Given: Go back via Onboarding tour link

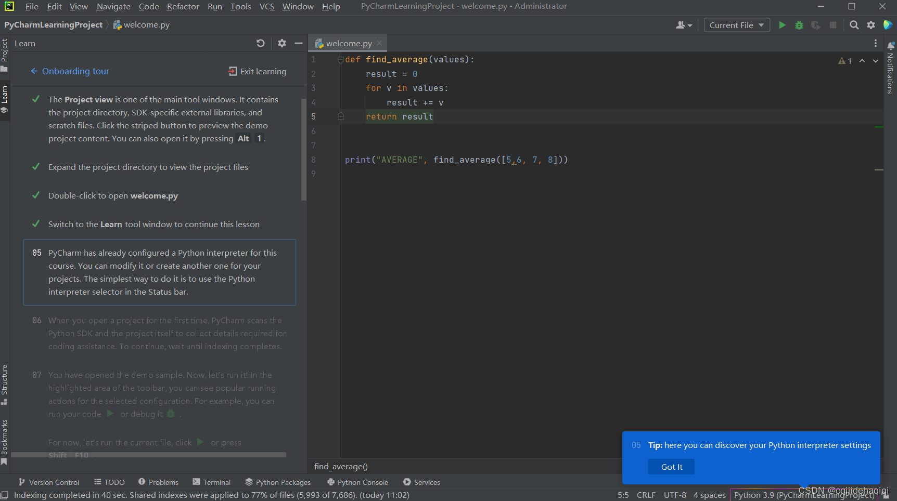Looking at the screenshot, I should click(x=70, y=71).
